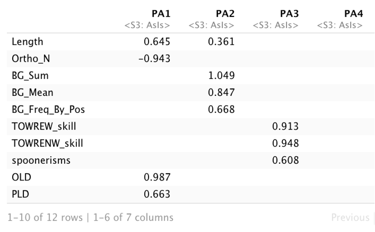
Task: Select the Length row label
Action: click(x=28, y=42)
